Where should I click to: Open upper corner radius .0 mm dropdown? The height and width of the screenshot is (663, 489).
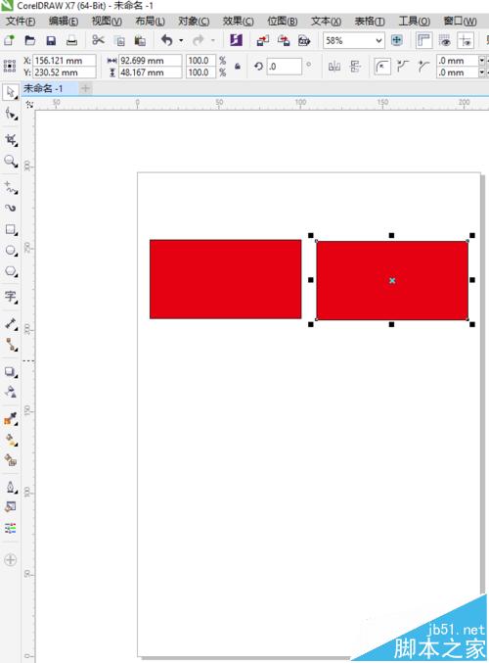click(482, 61)
